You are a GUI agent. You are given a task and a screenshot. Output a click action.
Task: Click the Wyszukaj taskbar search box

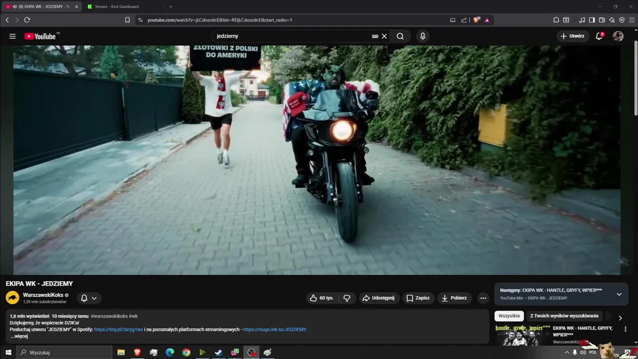tap(64, 353)
